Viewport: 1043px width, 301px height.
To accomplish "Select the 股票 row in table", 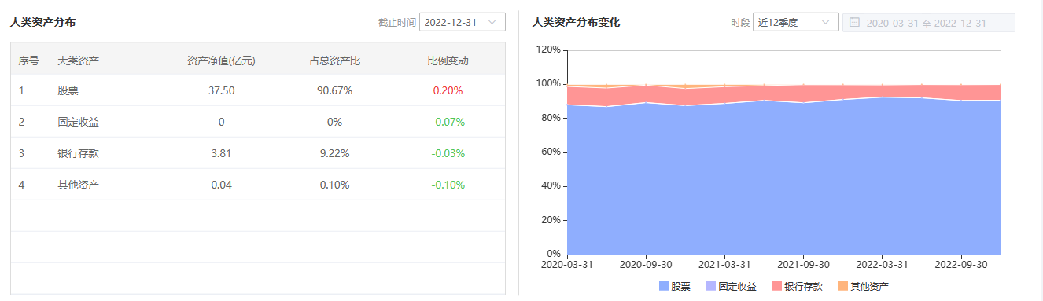I will coord(258,90).
